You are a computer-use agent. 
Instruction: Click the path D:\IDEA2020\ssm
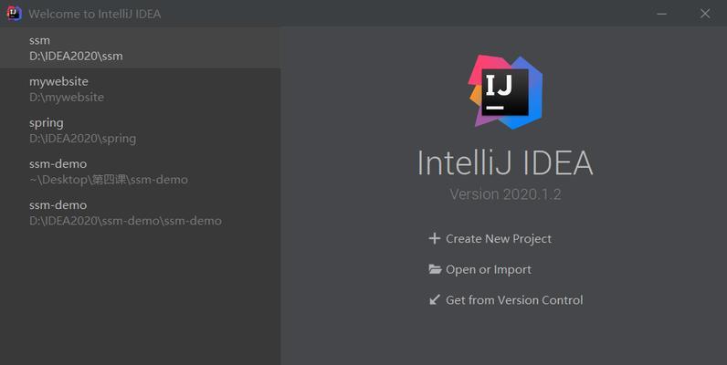click(76, 56)
